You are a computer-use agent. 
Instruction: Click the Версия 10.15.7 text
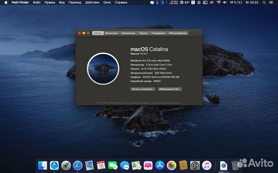[139, 54]
